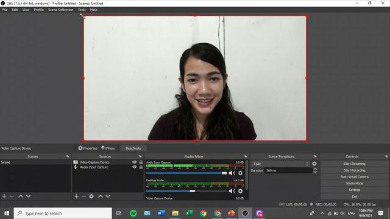Click Start Streaming

point(354,164)
